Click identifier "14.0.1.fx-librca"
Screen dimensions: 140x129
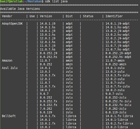119,116
